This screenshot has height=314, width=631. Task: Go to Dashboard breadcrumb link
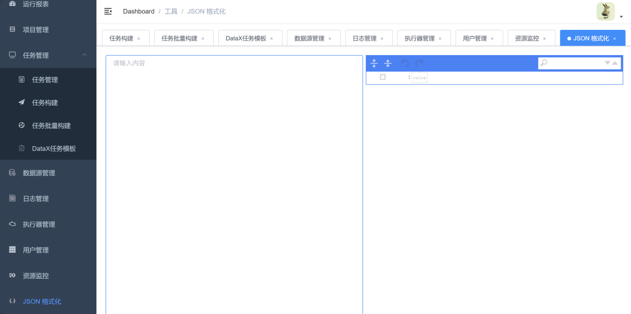tap(139, 11)
